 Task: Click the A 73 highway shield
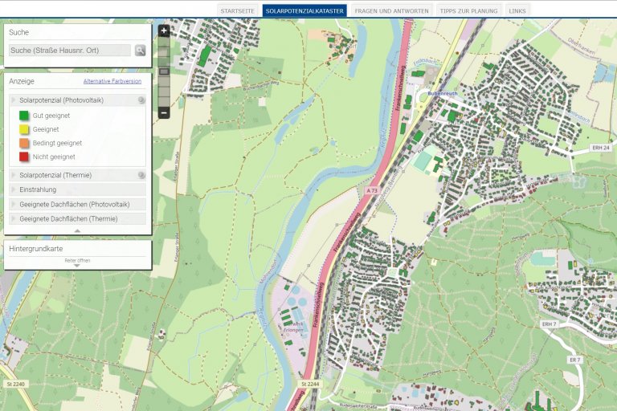tap(371, 191)
